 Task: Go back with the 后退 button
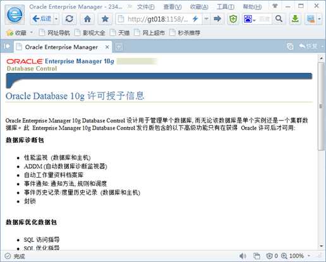[x=42, y=19]
